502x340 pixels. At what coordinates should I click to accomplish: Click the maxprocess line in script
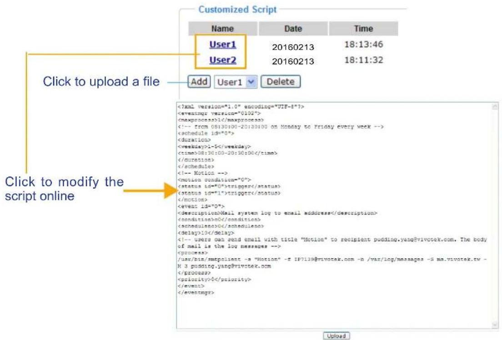coord(221,120)
